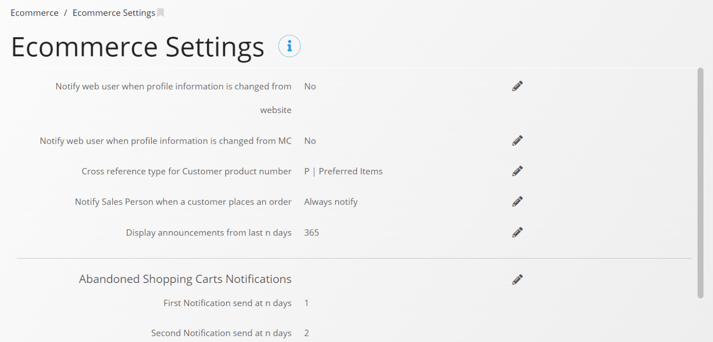Click the 'Ecommerce Settings' page title

pos(137,47)
